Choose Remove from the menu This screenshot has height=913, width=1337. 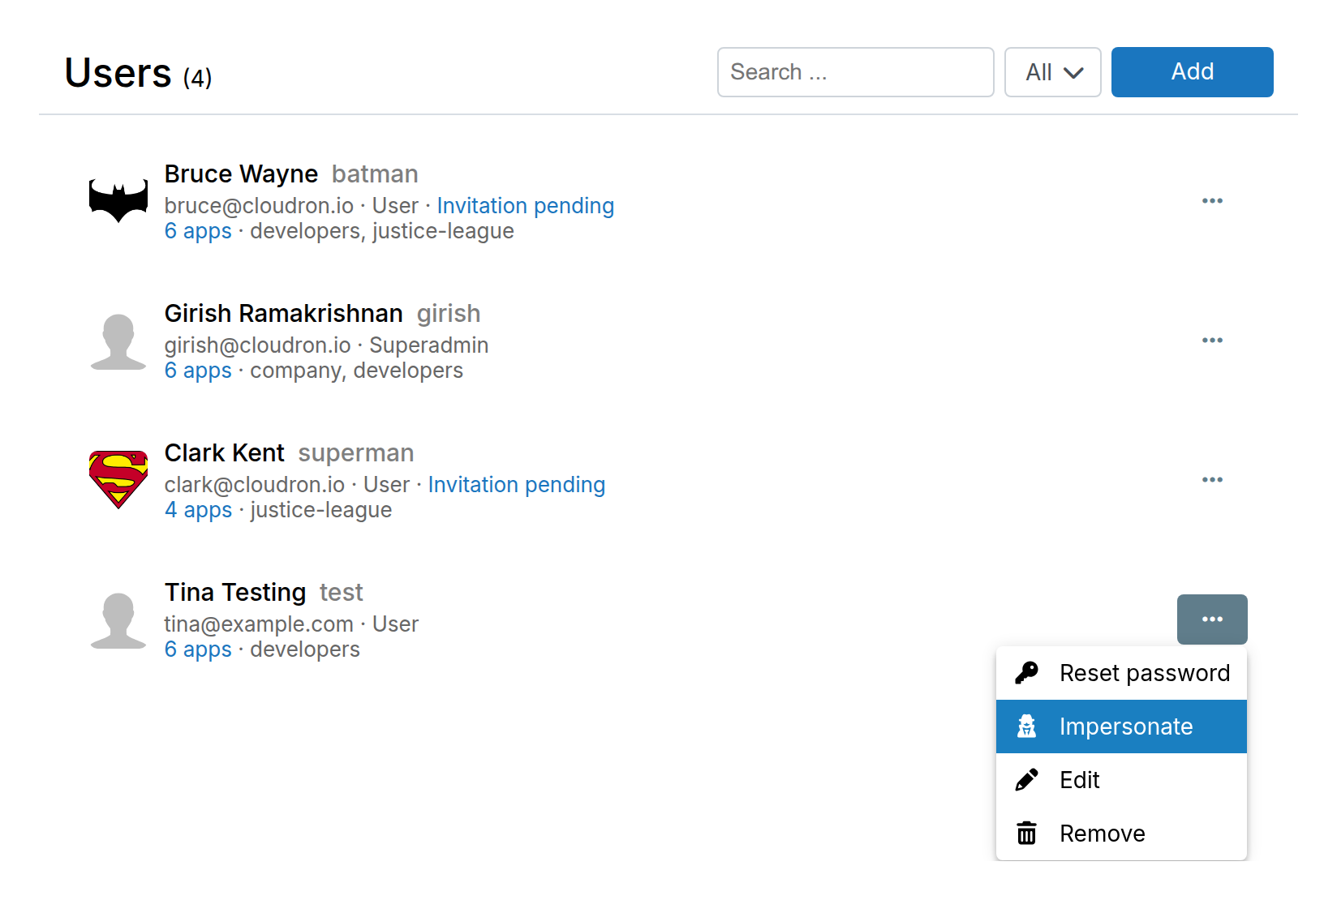coord(1121,834)
